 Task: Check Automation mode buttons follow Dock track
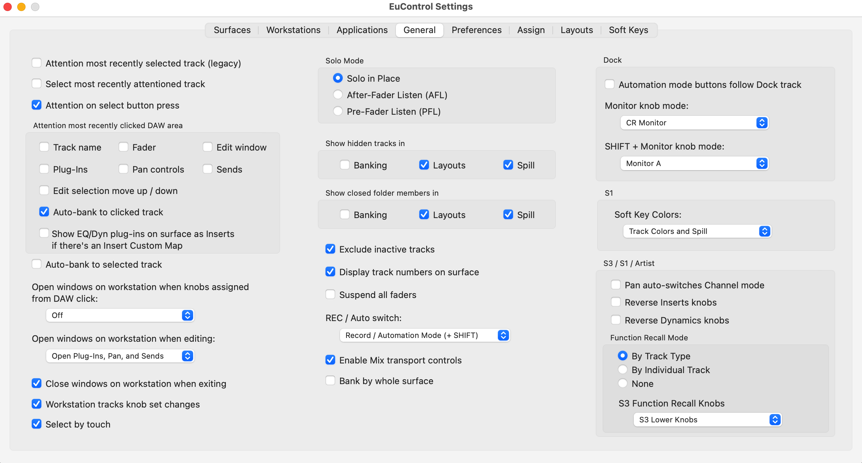click(x=610, y=84)
